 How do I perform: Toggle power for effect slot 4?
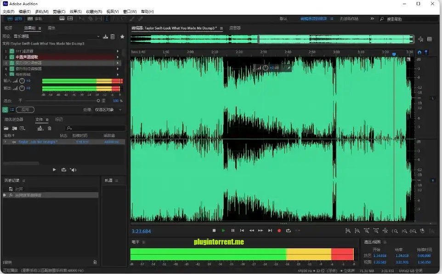12,68
